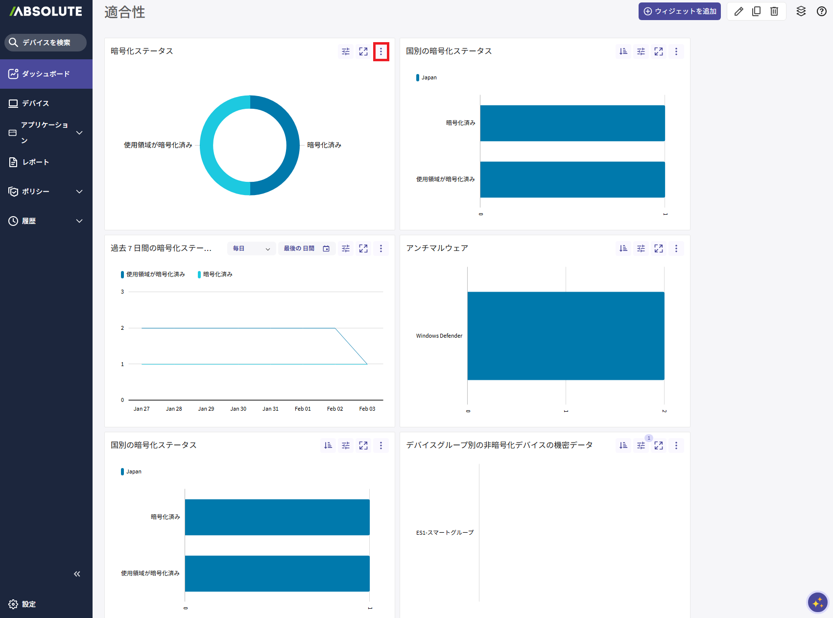833x618 pixels.
Task: Delete the dashboard with the trash icon
Action: [x=774, y=11]
